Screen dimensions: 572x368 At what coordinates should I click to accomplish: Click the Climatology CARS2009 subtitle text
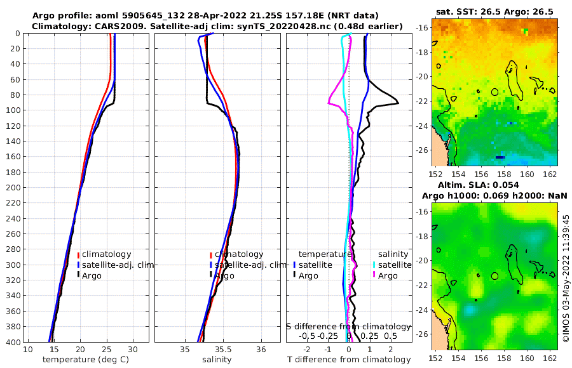217,26
